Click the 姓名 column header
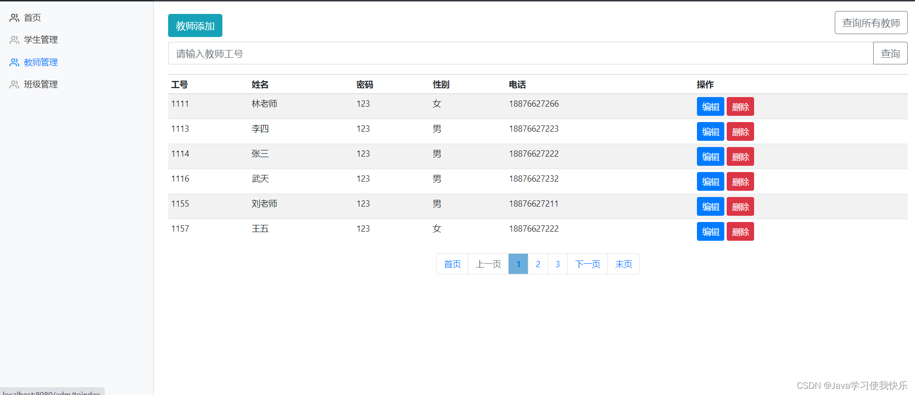 pyautogui.click(x=260, y=85)
